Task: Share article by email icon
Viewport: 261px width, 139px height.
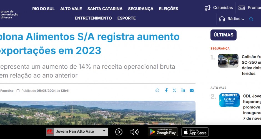Action: pos(192,90)
